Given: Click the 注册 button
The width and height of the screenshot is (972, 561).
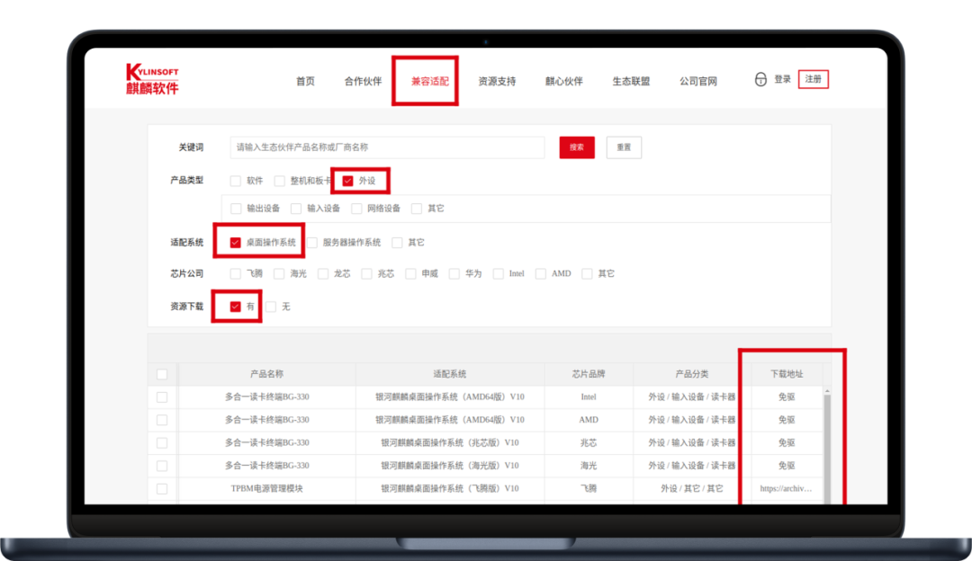Looking at the screenshot, I should pyautogui.click(x=813, y=79).
